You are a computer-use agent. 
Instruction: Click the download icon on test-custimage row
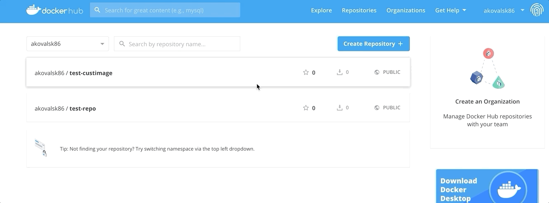340,72
